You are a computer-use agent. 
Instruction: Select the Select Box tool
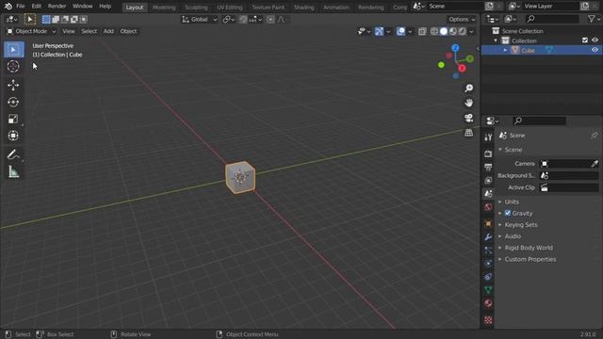click(x=13, y=50)
